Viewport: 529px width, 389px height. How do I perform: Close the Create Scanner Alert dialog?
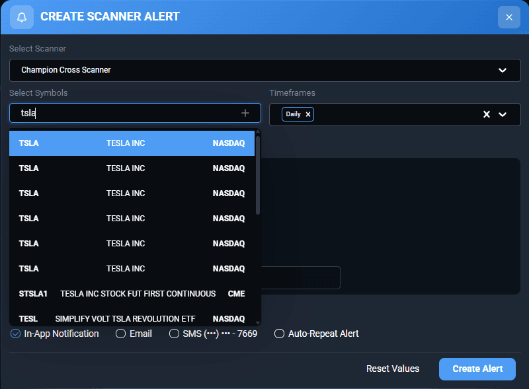[509, 17]
